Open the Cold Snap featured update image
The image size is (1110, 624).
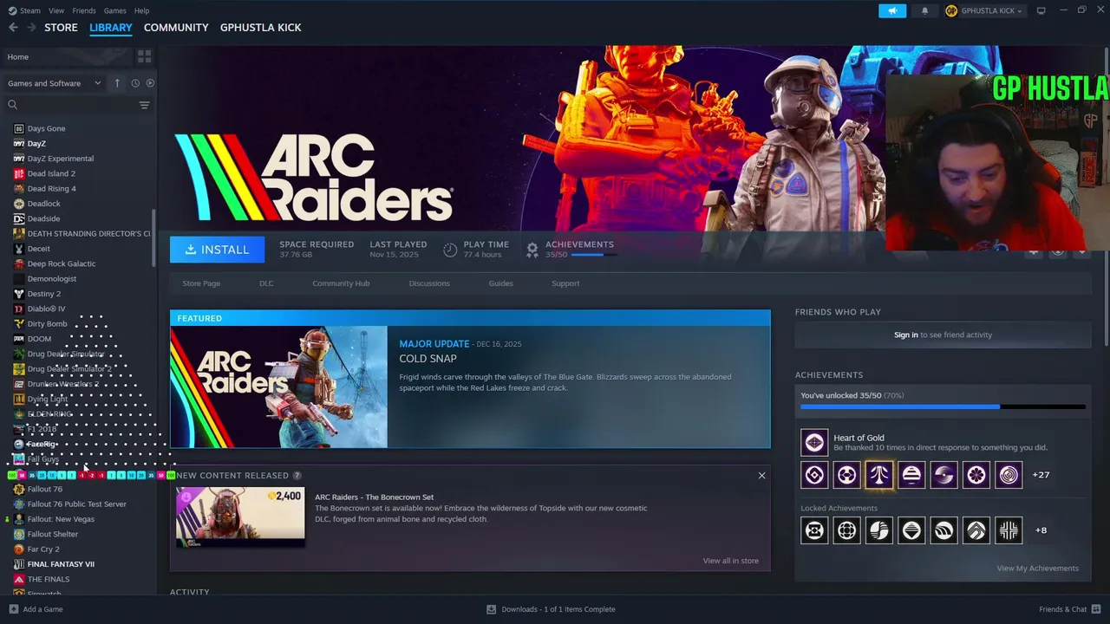click(x=279, y=387)
